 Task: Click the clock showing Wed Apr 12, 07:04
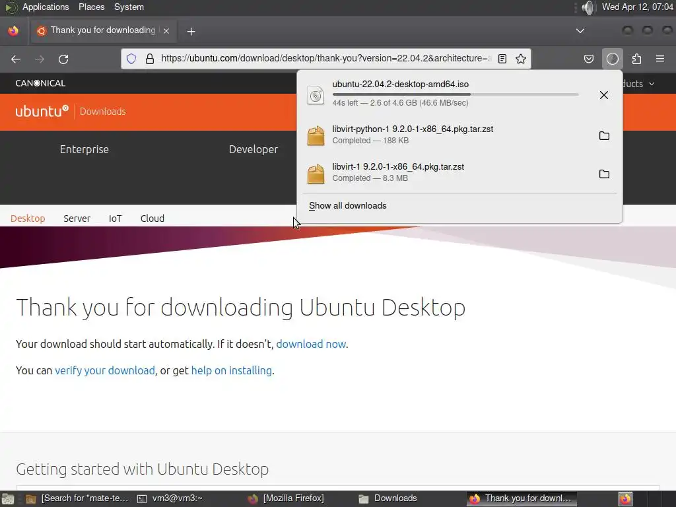pos(637,7)
